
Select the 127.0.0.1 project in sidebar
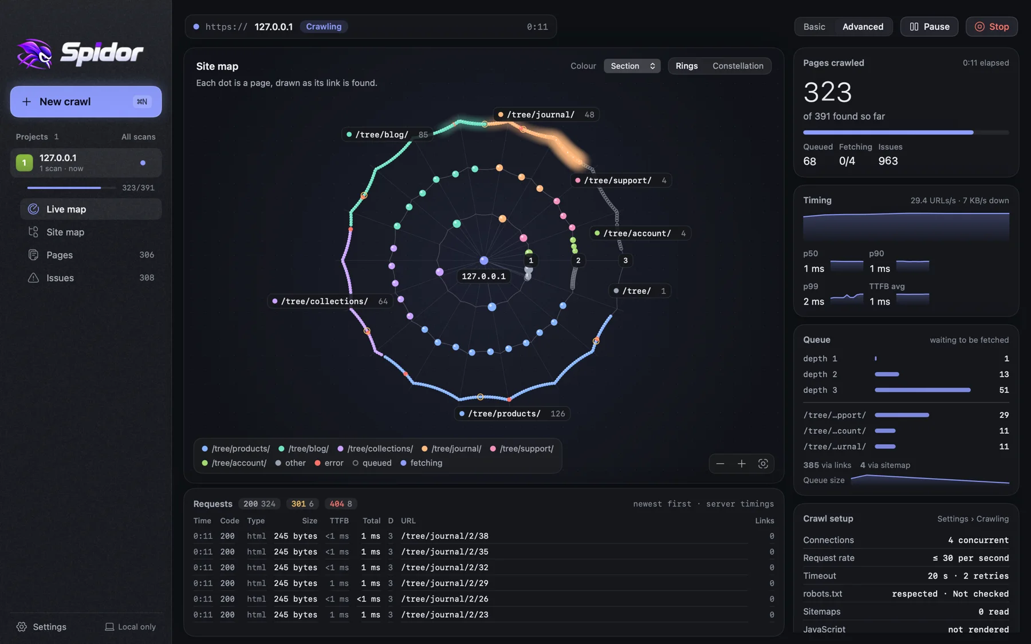coord(86,163)
